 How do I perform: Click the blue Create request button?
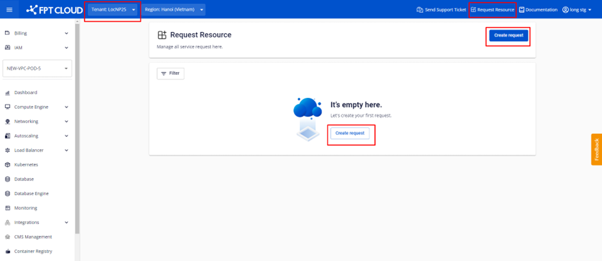[x=508, y=36]
